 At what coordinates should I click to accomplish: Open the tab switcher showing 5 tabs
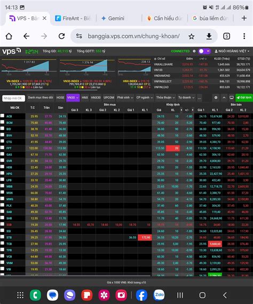[x=227, y=36]
